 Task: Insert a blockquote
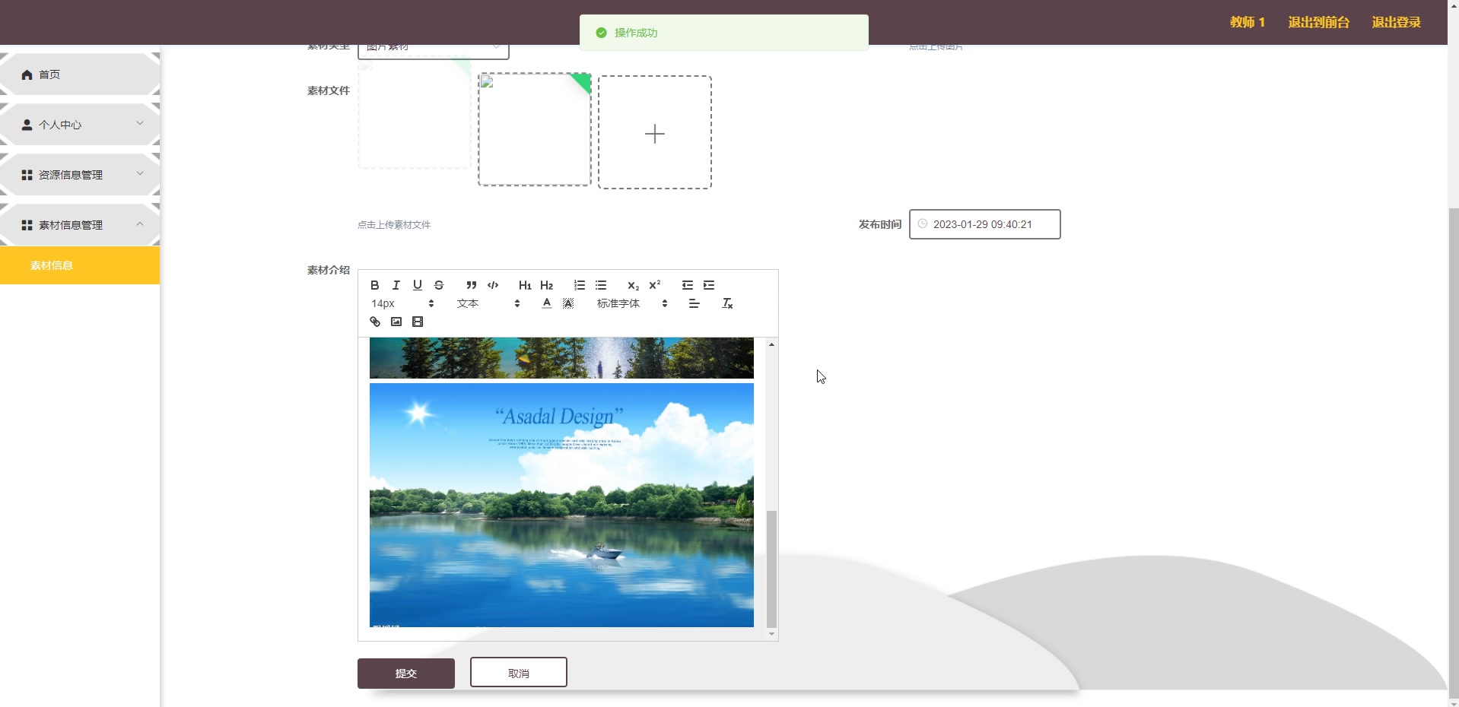[x=472, y=285]
